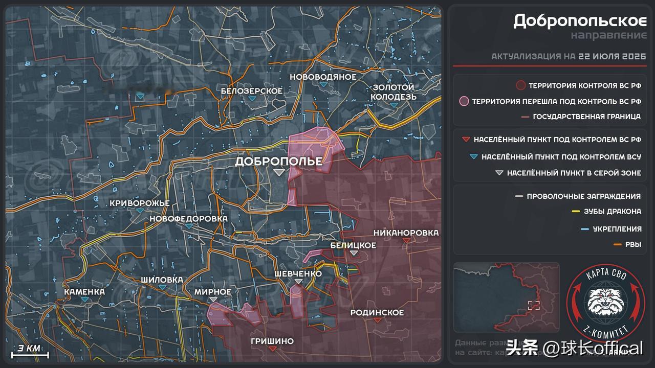The height and width of the screenshot is (368, 655).
Task: Click the Белицкое label
Action: pyautogui.click(x=353, y=245)
